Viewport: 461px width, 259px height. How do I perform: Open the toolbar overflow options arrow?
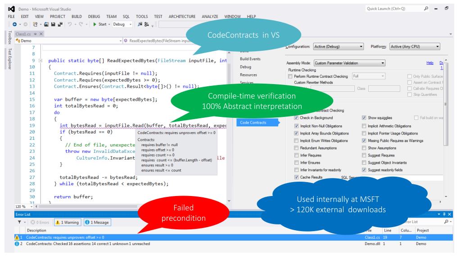point(152,26)
